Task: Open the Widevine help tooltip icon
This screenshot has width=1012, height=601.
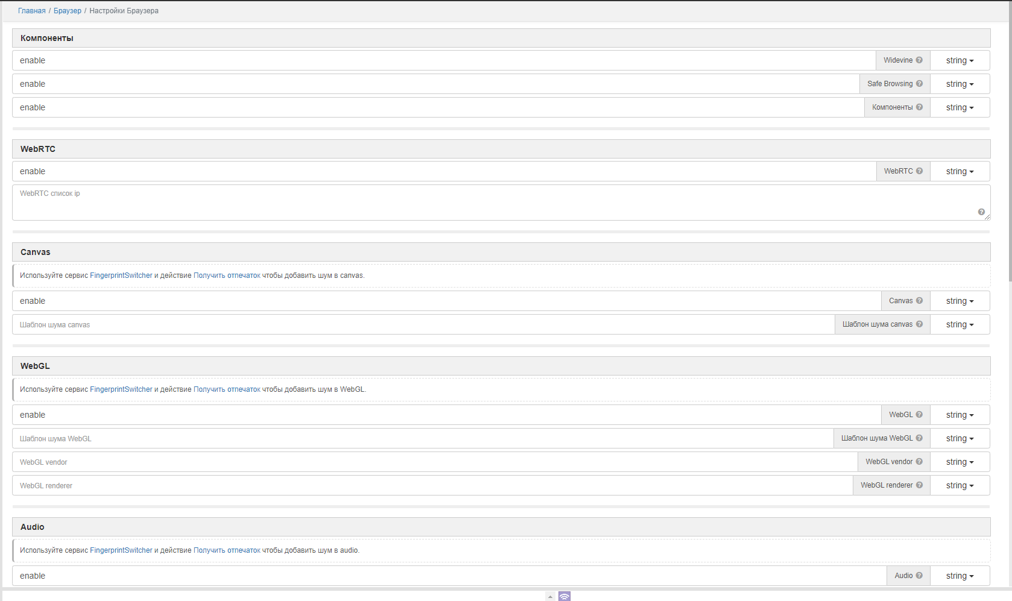Action: click(919, 60)
